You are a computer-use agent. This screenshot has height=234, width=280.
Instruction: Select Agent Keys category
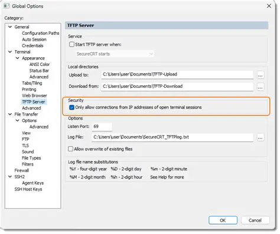(x=32, y=183)
